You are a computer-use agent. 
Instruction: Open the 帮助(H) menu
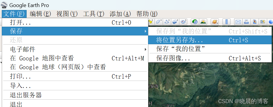point(147,14)
